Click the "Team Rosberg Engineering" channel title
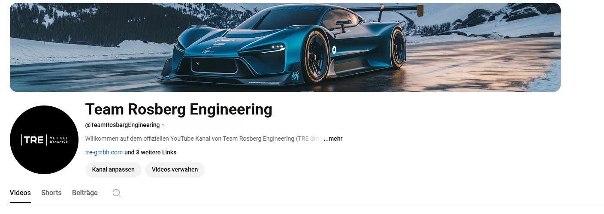The height and width of the screenshot is (214, 604). point(178,110)
